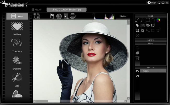This screenshot has height=105, width=170.
Task: Click the Print icon
Action: pyautogui.click(x=72, y=16)
